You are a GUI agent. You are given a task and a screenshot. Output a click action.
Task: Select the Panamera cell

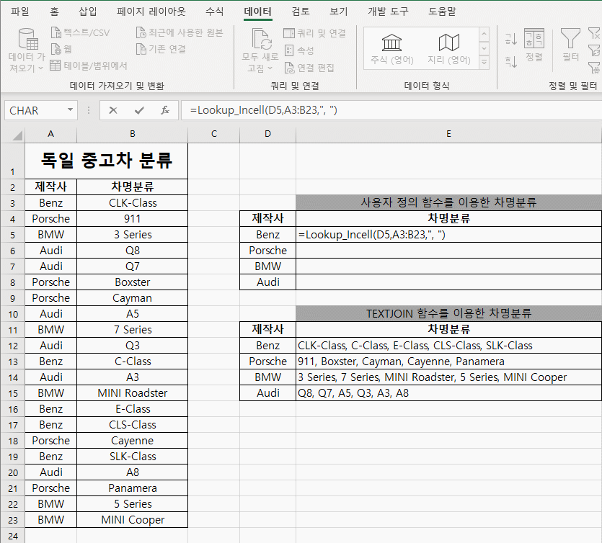pyautogui.click(x=133, y=488)
